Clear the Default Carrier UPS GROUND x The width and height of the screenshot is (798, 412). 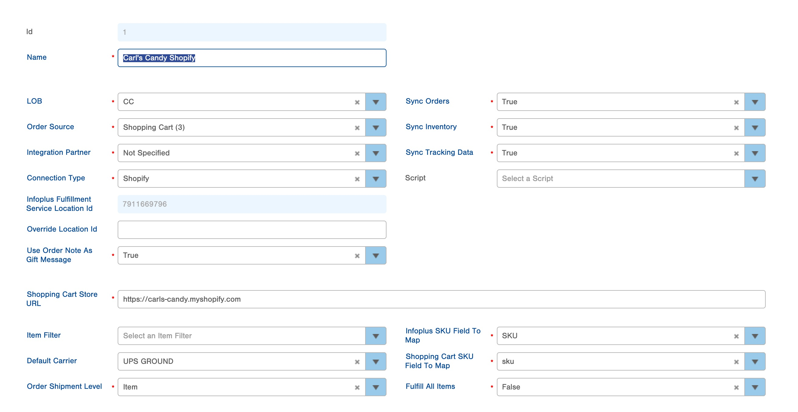[x=357, y=362]
